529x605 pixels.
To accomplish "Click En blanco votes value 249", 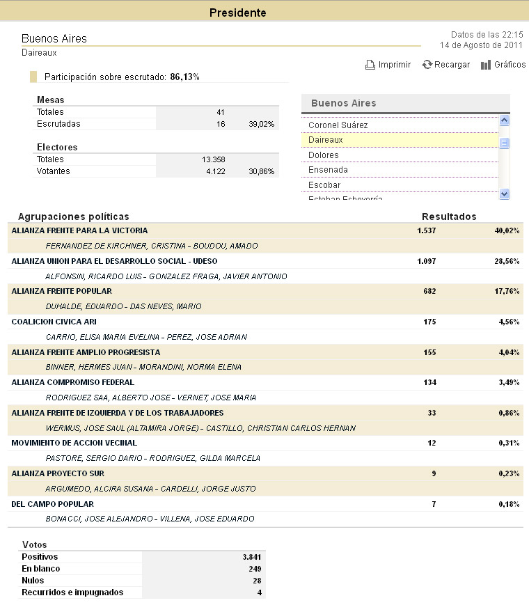I will click(x=255, y=569).
